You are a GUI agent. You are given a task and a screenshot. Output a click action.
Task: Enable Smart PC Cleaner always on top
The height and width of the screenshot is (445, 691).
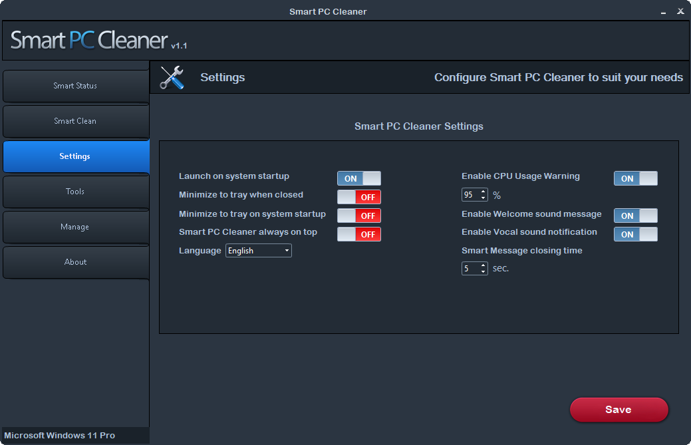(x=359, y=234)
